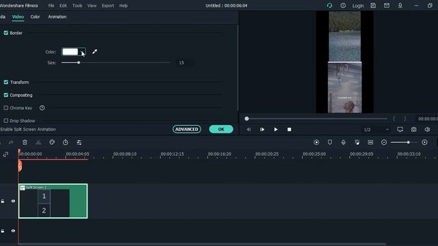This screenshot has height=246, width=438.
Task: Hide the Split Screen track with eye
Action: (13, 201)
